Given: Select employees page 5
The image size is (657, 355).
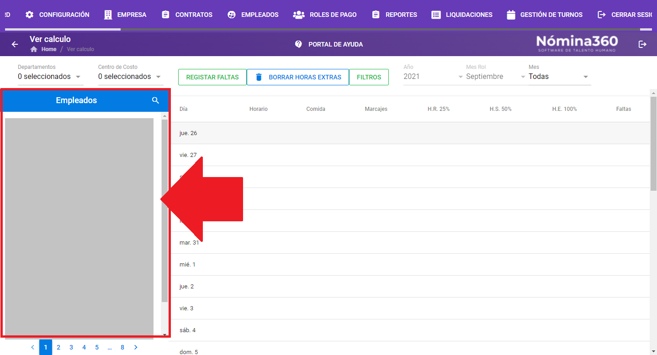Looking at the screenshot, I should (x=97, y=347).
